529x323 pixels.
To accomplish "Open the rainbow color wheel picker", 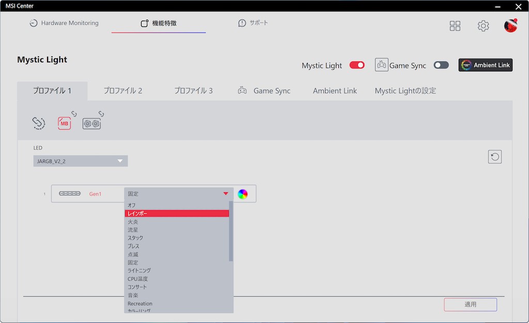I will 243,194.
